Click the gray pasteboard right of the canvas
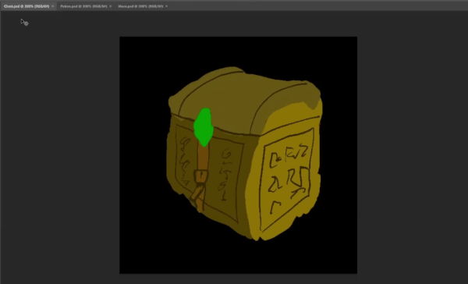The height and width of the screenshot is (284, 468). coord(412,149)
